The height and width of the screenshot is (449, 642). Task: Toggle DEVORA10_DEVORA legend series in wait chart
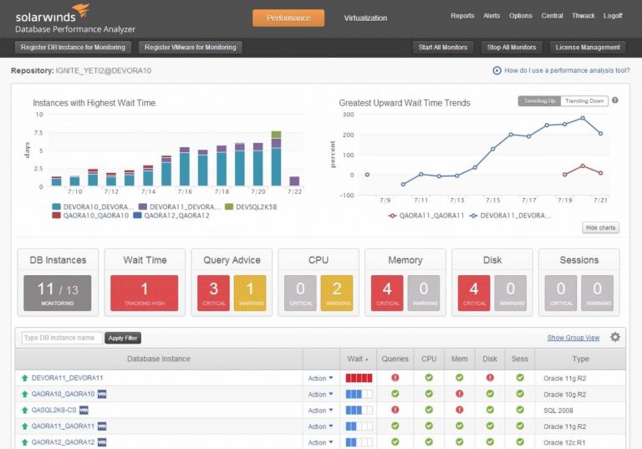93,207
